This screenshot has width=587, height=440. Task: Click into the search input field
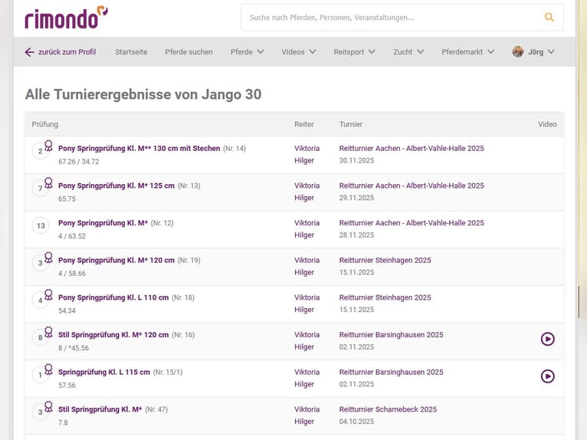391,17
